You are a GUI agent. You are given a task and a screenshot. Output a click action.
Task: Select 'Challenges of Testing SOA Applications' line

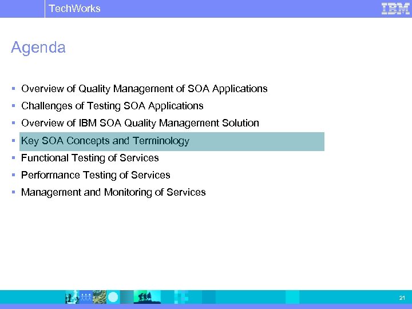112,106
